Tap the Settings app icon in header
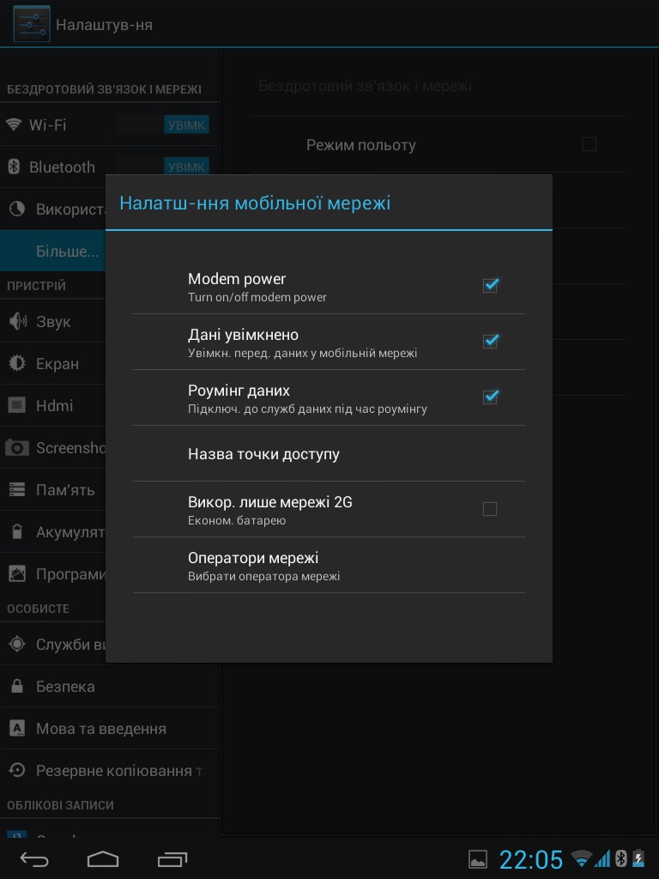The height and width of the screenshot is (879, 659). pos(32,25)
